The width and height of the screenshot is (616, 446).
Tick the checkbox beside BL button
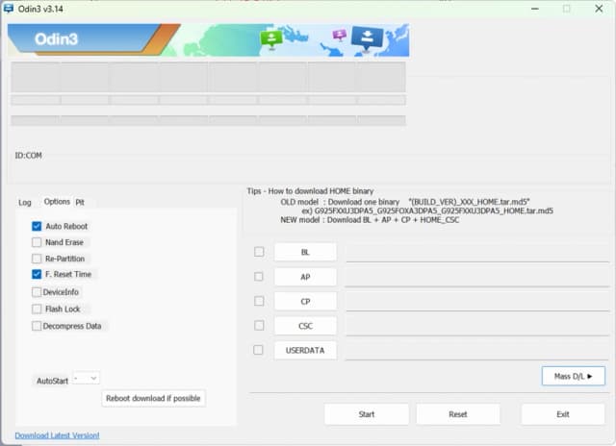tap(259, 252)
